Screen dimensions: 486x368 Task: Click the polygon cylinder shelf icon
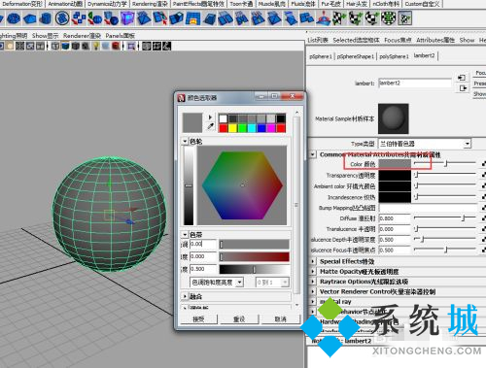[46, 18]
